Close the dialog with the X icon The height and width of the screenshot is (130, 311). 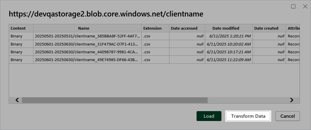point(305,7)
